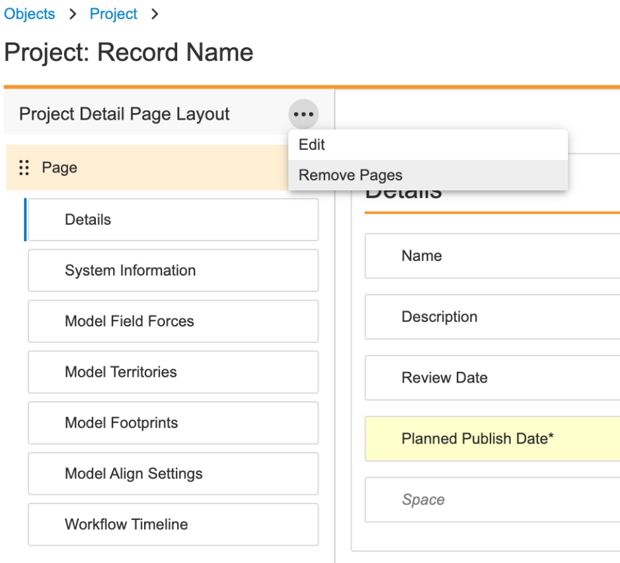Click the three-dot menu beside Project Detail Page Layout
This screenshot has width=620, height=563.
click(303, 114)
